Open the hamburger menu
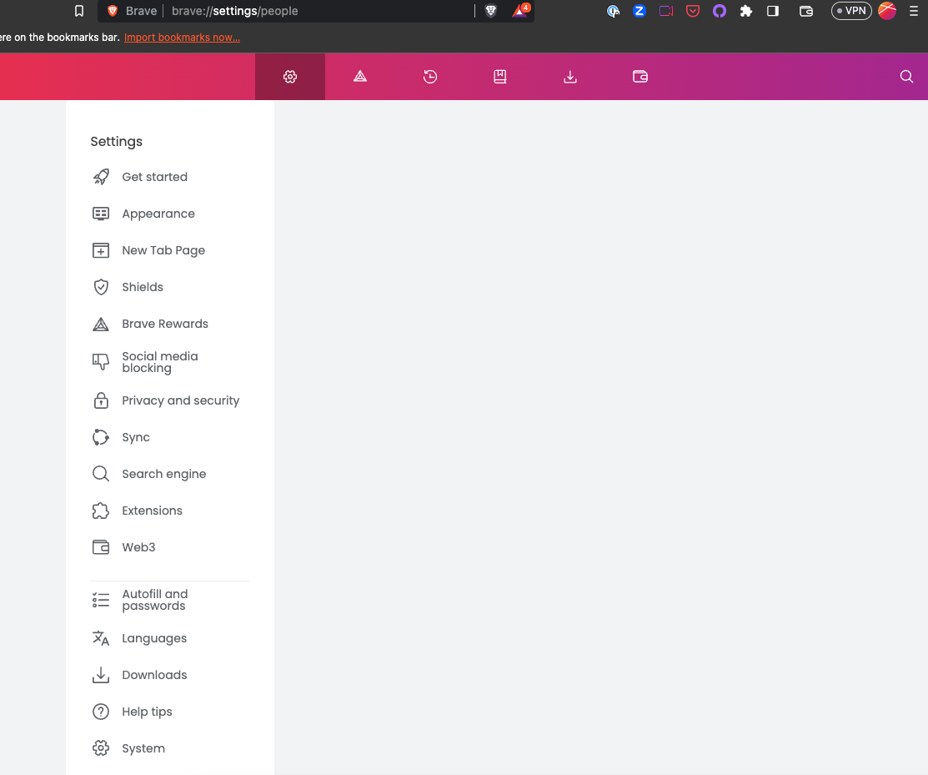The height and width of the screenshot is (775, 928). click(x=913, y=11)
